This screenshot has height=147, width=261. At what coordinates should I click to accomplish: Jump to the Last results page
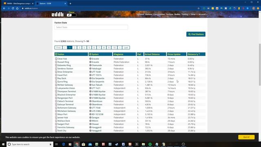pos(126,47)
